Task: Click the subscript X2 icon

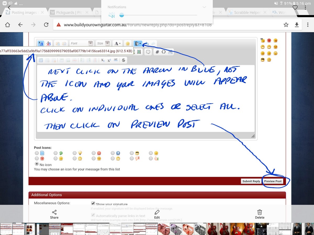Action: (103, 60)
